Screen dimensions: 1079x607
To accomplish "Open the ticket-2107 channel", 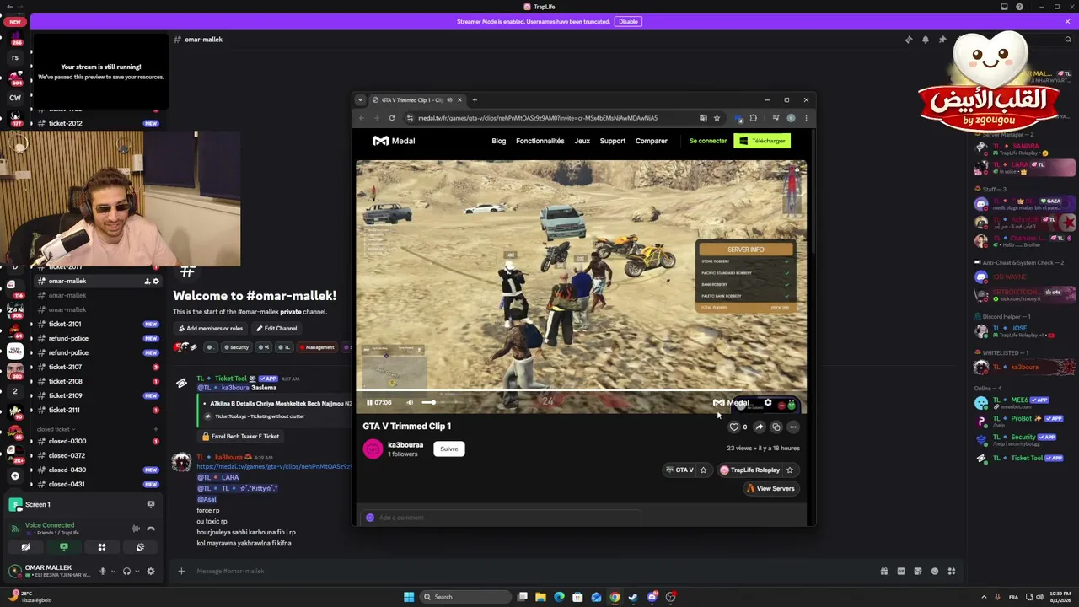I will tap(97, 367).
